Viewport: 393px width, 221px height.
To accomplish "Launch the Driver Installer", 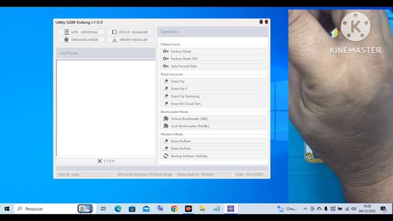I will [x=130, y=39].
